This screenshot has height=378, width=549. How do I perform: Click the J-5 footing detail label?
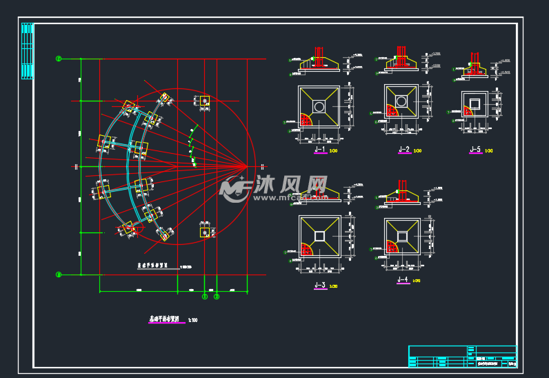tap(475, 150)
